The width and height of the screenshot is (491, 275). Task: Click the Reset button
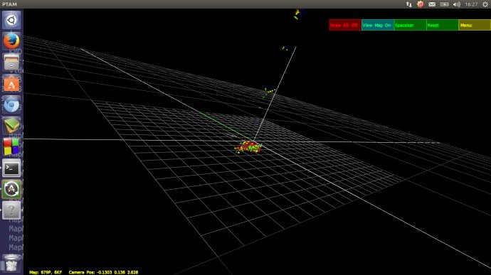[443, 25]
